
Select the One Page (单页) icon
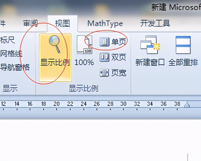tap(105, 42)
